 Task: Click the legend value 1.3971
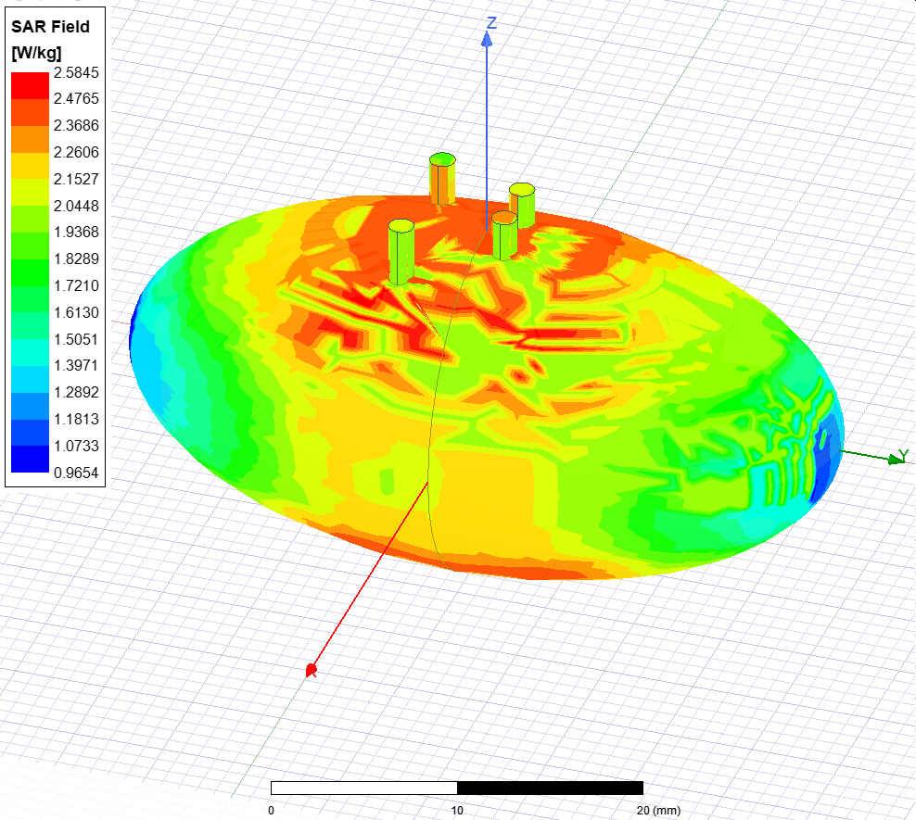pyautogui.click(x=76, y=365)
